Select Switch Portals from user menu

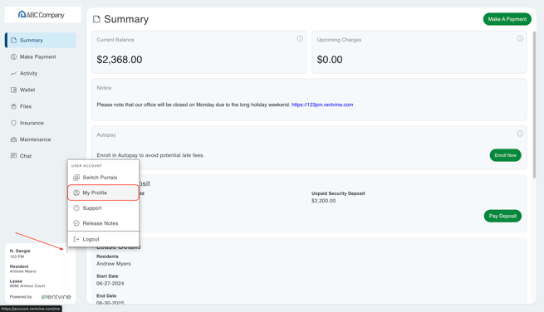[103, 178]
